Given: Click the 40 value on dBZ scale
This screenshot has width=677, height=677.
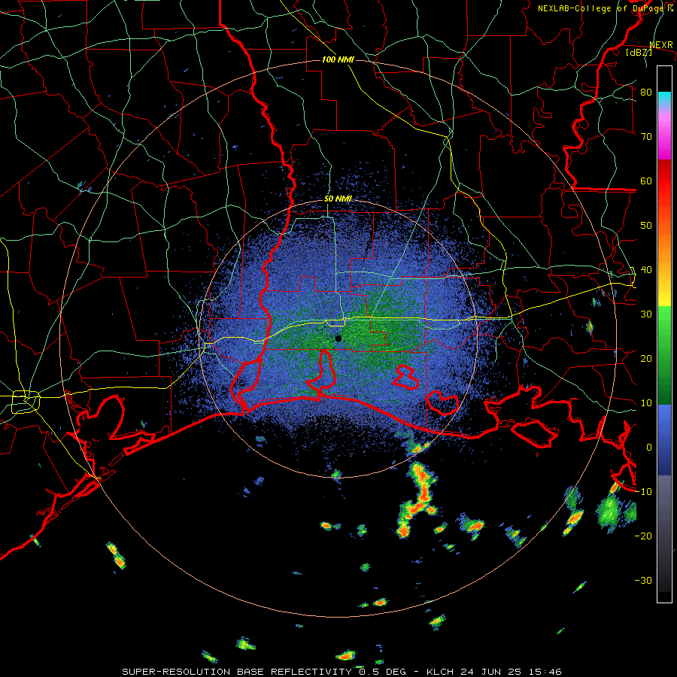Looking at the screenshot, I should coord(646,270).
